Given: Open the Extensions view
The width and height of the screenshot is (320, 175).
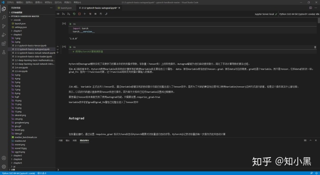Looking at the screenshot, I should [x=4, y=44].
